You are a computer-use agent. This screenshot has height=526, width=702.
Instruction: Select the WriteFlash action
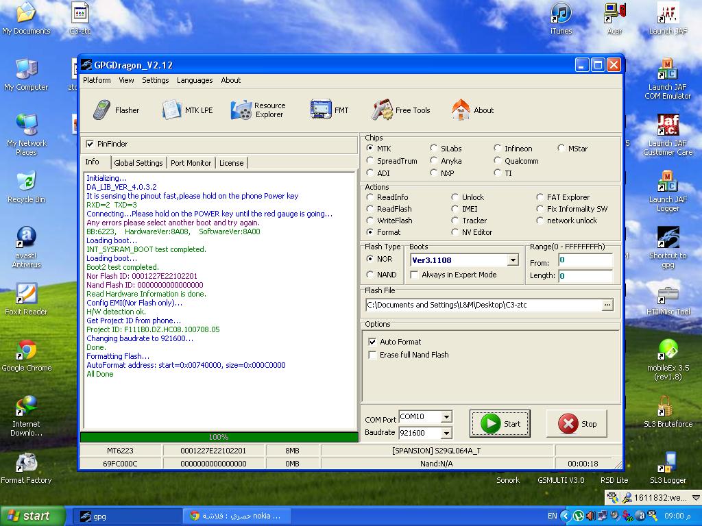370,220
